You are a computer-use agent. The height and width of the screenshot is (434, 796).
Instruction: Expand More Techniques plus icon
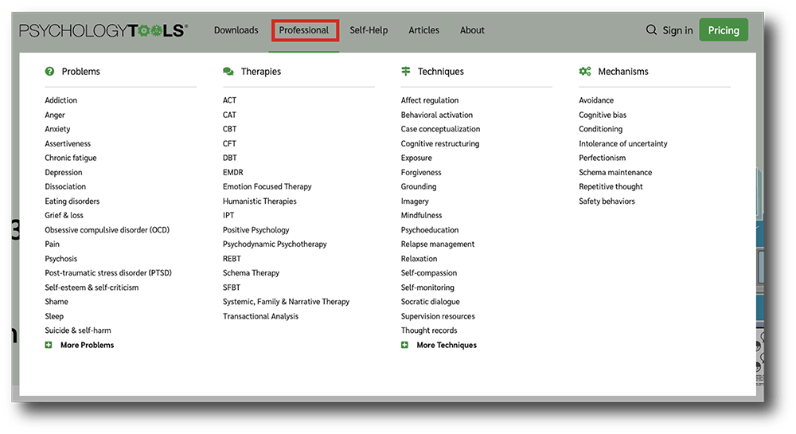(404, 345)
